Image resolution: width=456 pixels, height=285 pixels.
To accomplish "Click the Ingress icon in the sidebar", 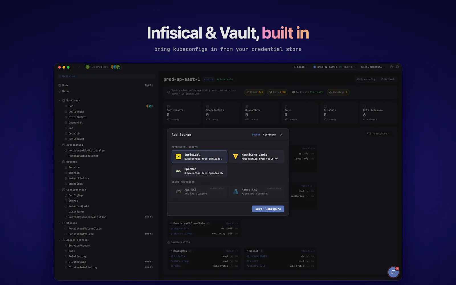I will pyautogui.click(x=66, y=173).
